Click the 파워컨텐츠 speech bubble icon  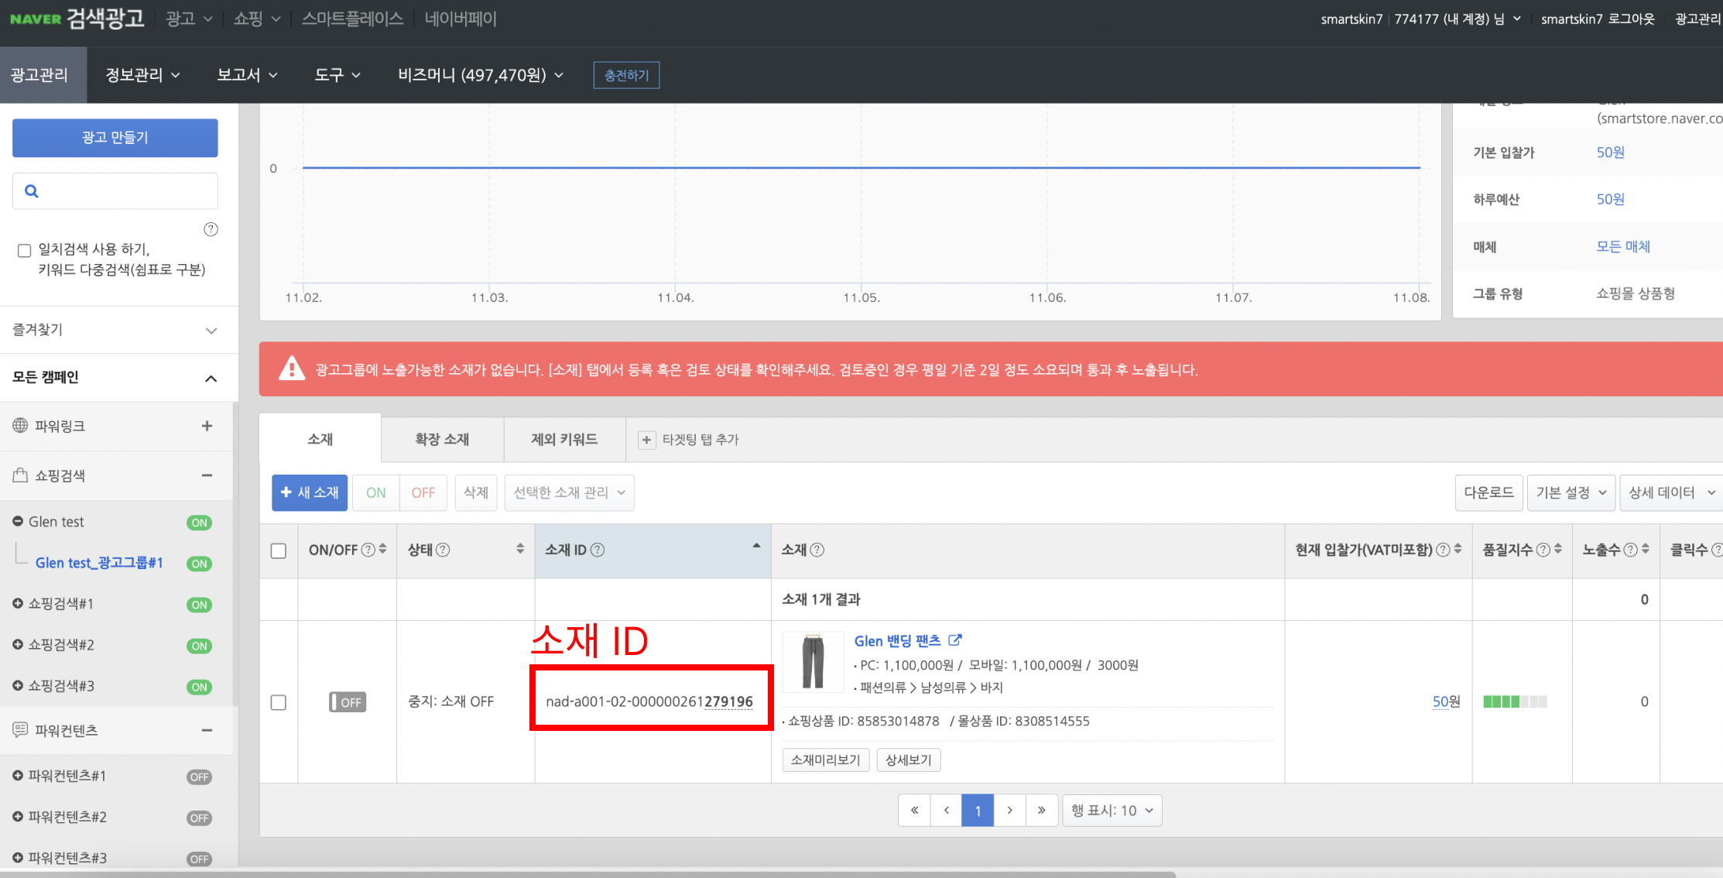[x=19, y=730]
